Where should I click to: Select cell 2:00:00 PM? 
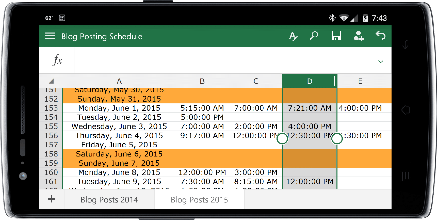[x=256, y=126]
